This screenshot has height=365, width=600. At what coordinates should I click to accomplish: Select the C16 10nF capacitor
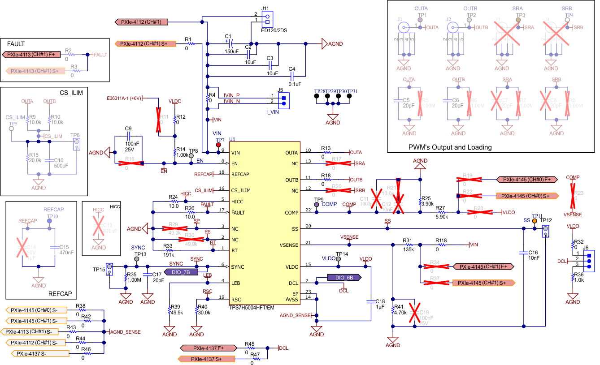pyautogui.click(x=523, y=253)
